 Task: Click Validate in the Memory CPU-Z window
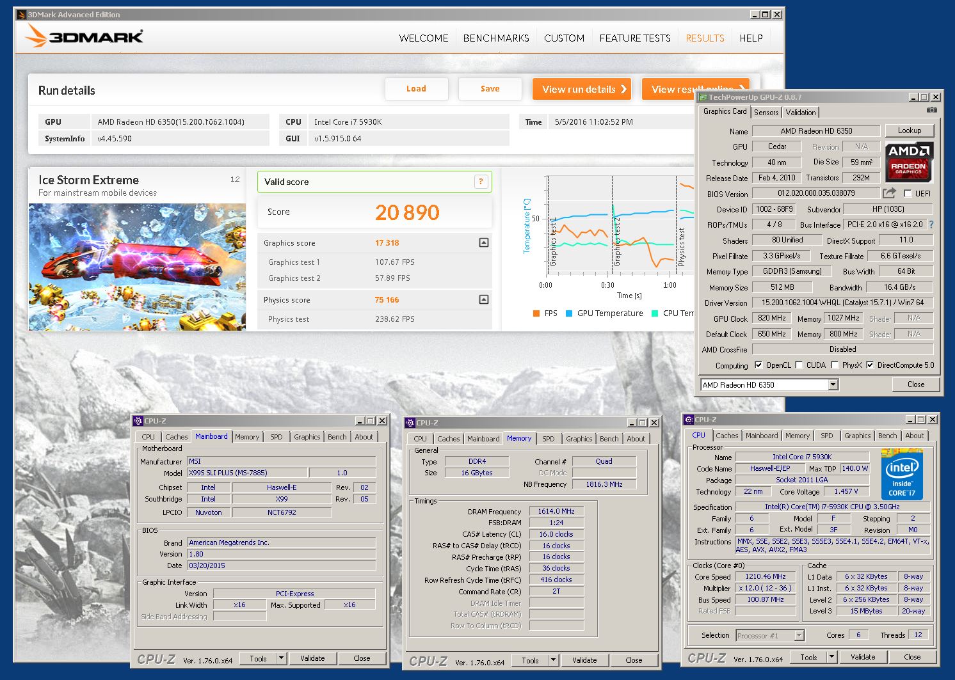(584, 660)
